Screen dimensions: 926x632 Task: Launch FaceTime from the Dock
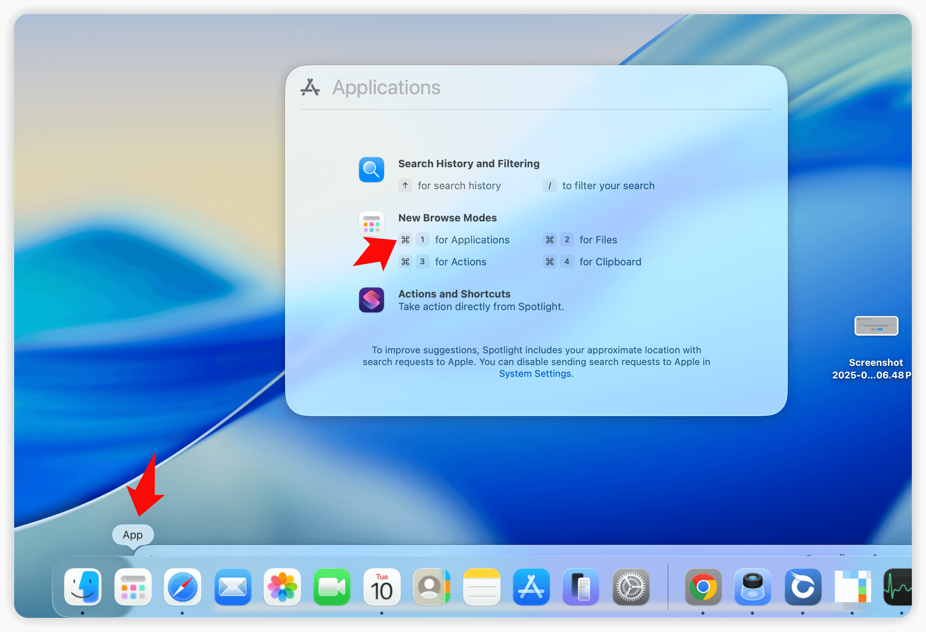pos(332,587)
